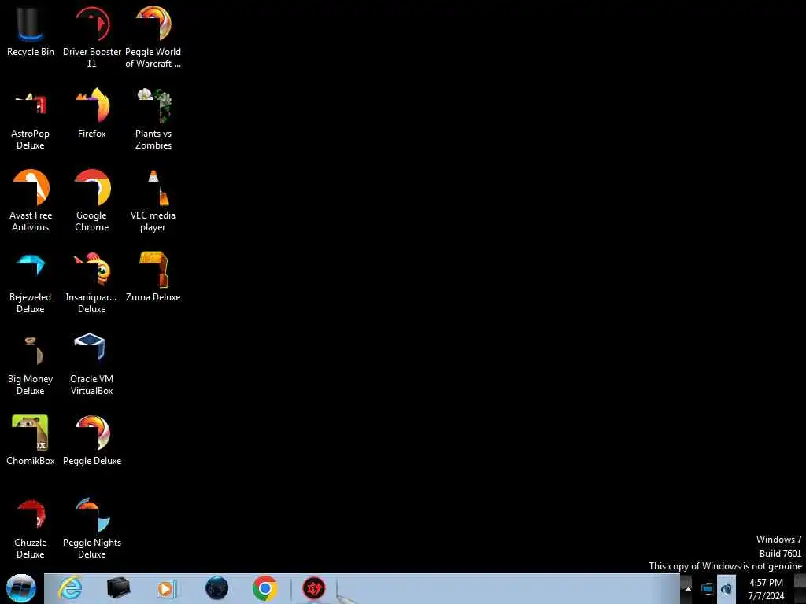Click the Show Desktop strip
This screenshot has height=604, width=806.
click(800, 588)
